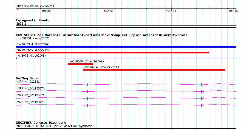Click the right exon arrow of MSRA|NM_001135671
244x130 pixels.
pos(202,99)
